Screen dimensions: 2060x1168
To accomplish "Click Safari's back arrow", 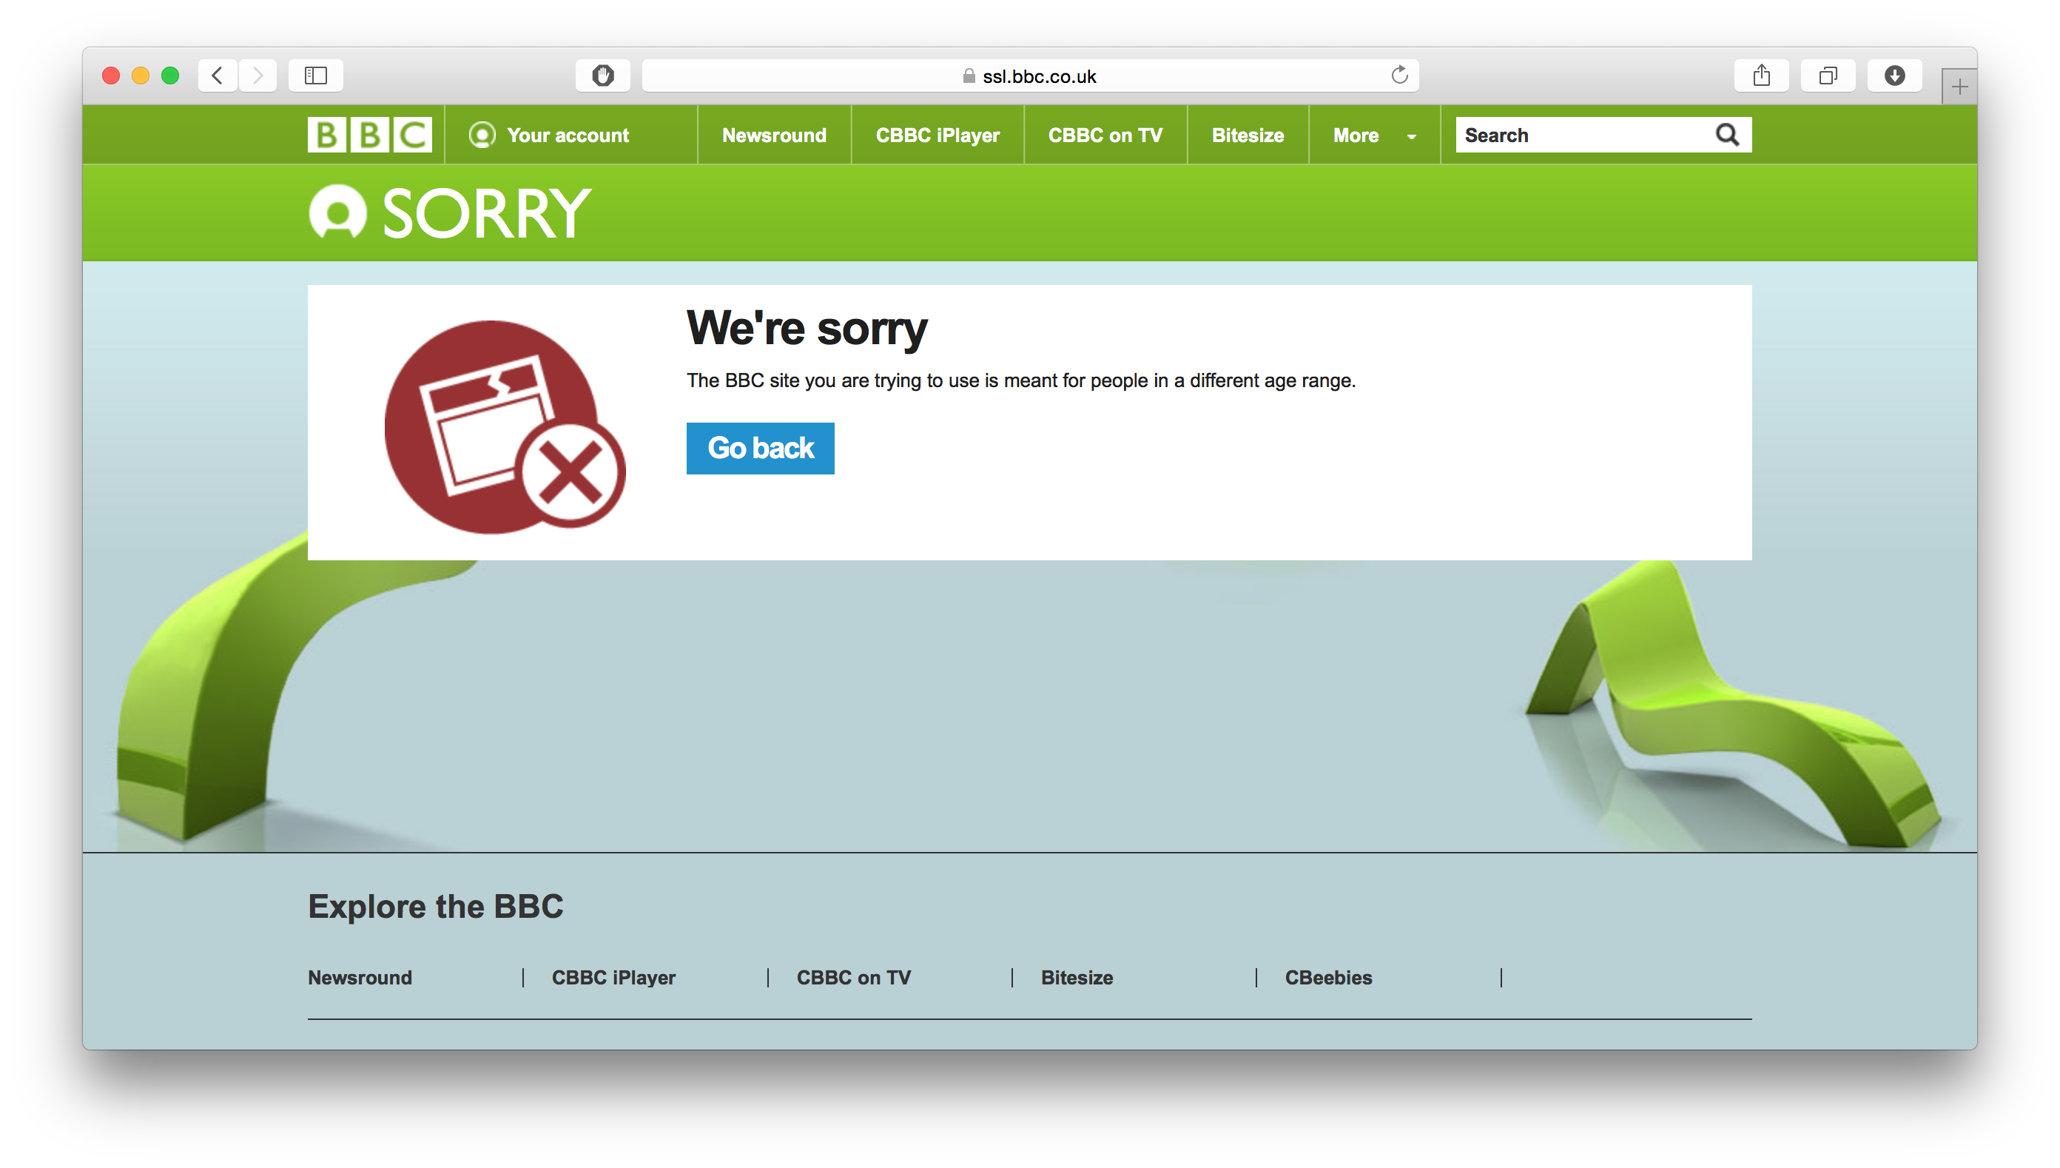I will point(218,75).
